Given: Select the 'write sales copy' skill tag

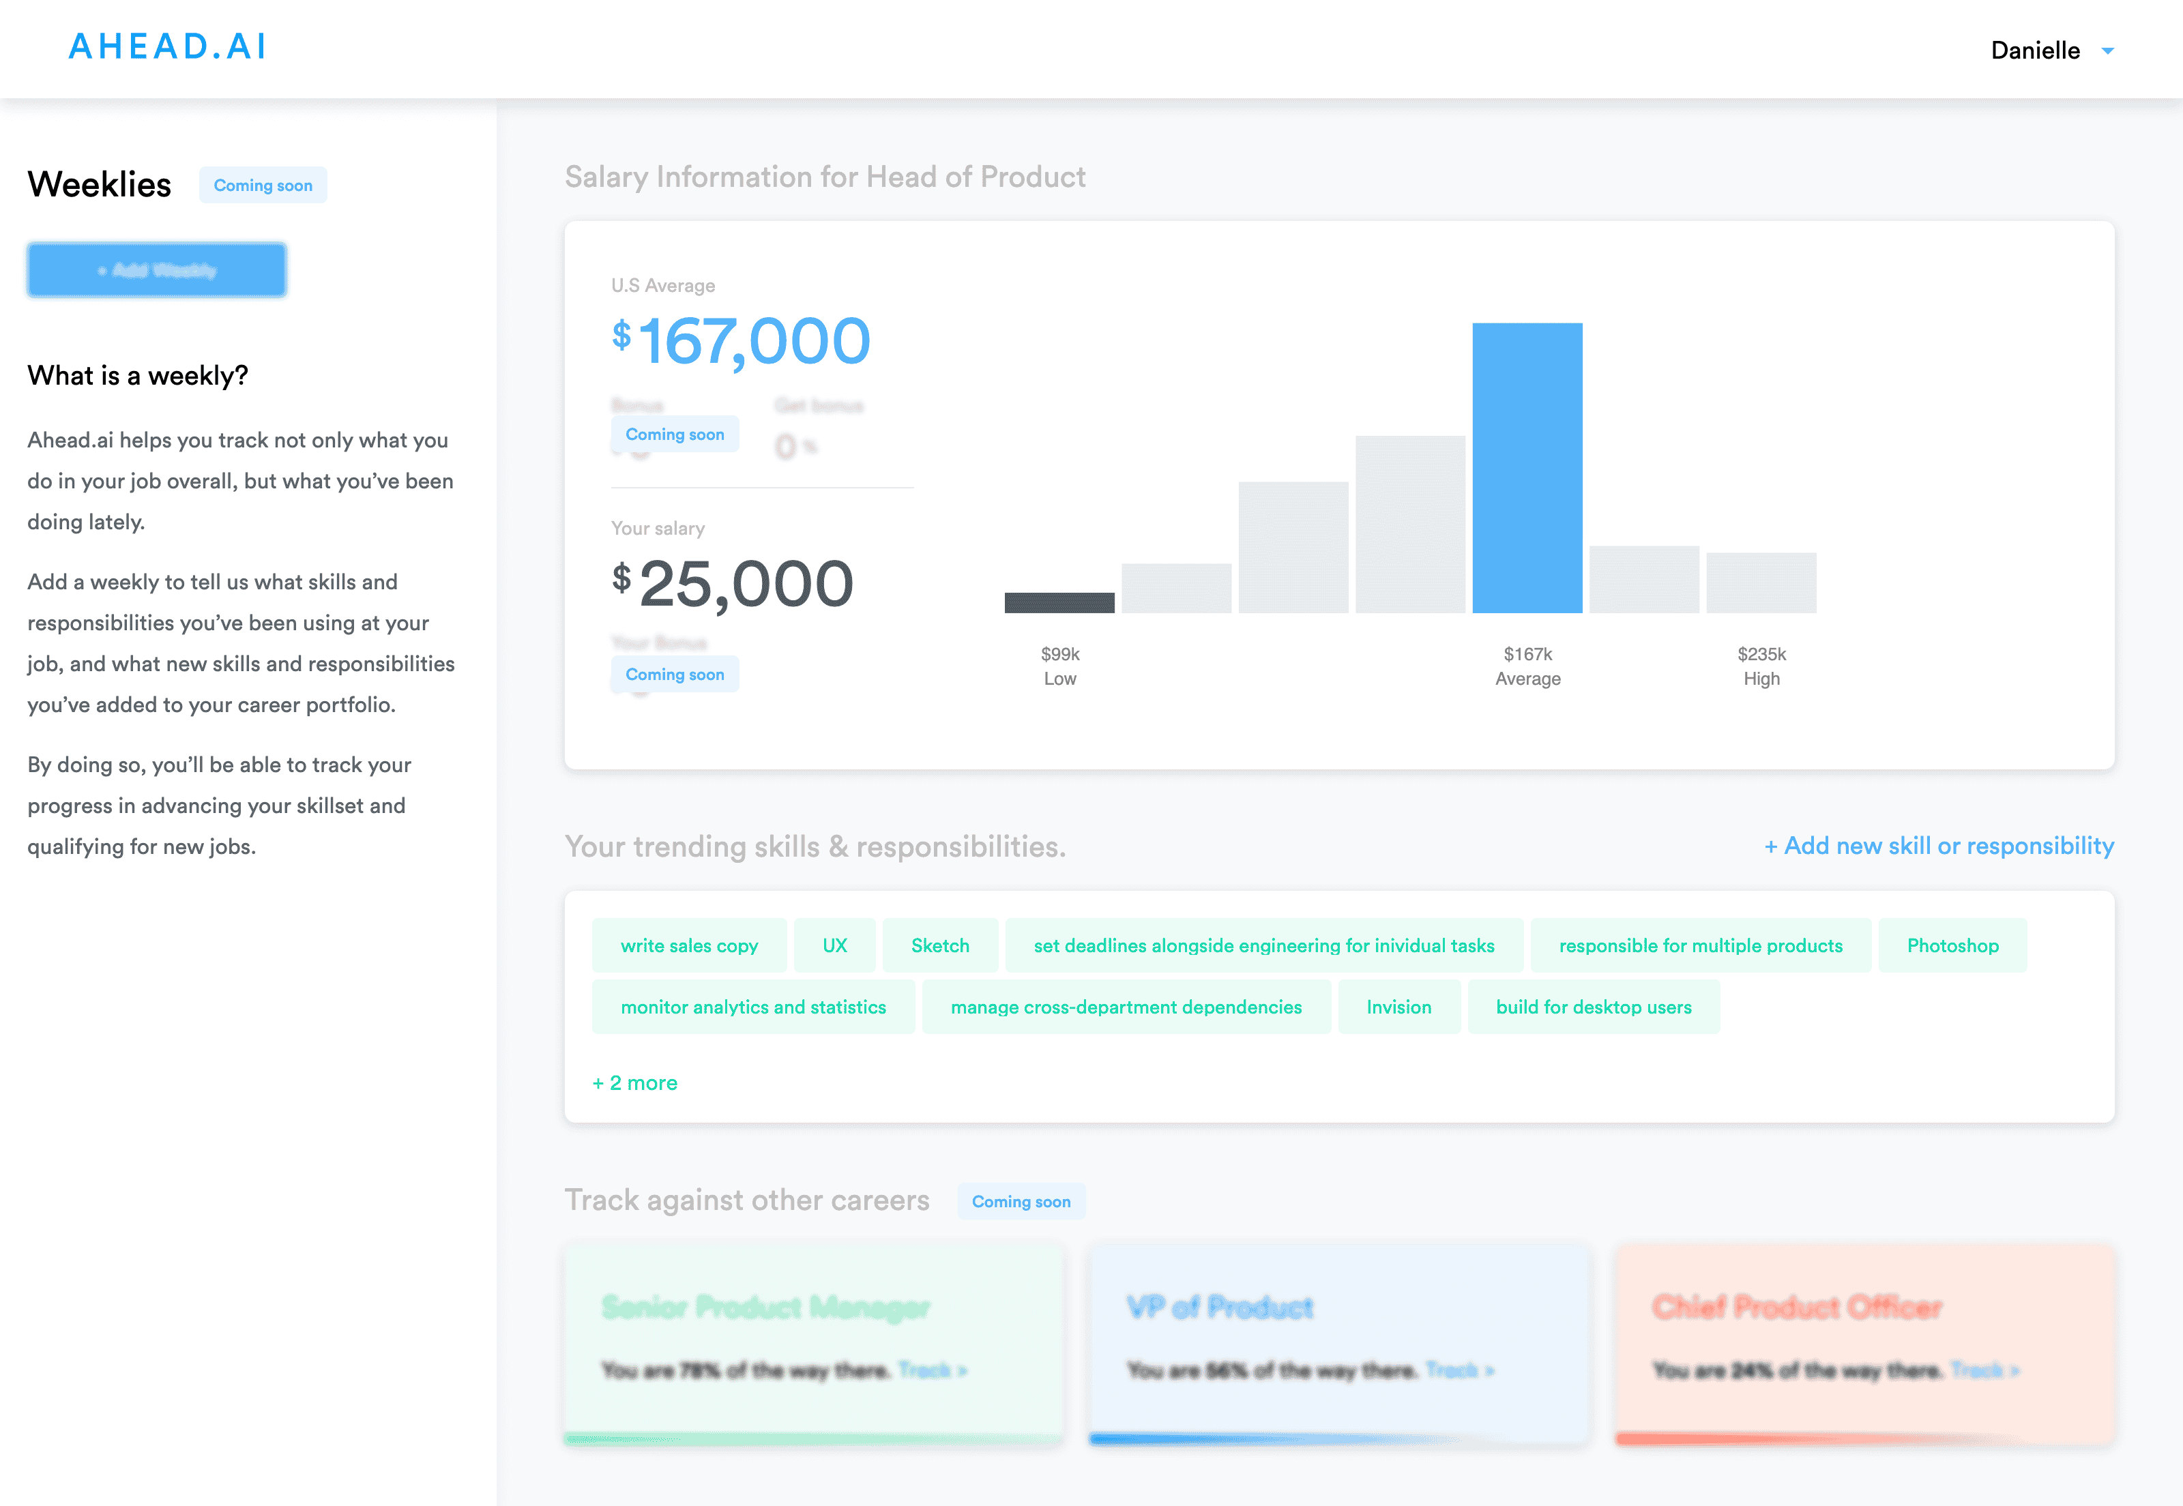Looking at the screenshot, I should (x=689, y=945).
